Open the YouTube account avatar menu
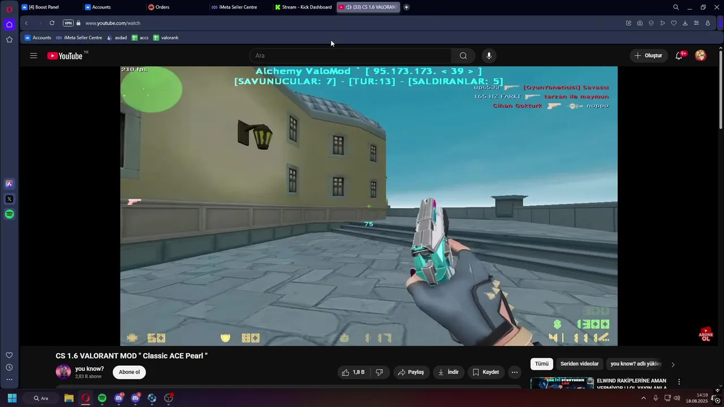The height and width of the screenshot is (407, 724). coord(701,55)
